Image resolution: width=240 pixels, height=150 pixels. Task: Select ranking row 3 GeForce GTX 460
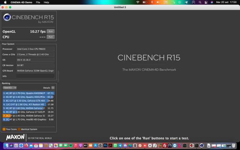pyautogui.click(x=28, y=101)
